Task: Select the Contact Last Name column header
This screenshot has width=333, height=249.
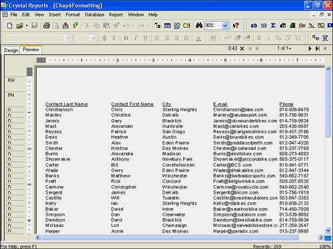Action: tap(67, 104)
